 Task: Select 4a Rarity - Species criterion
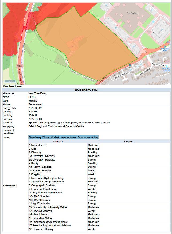pyautogui.click(x=40, y=167)
